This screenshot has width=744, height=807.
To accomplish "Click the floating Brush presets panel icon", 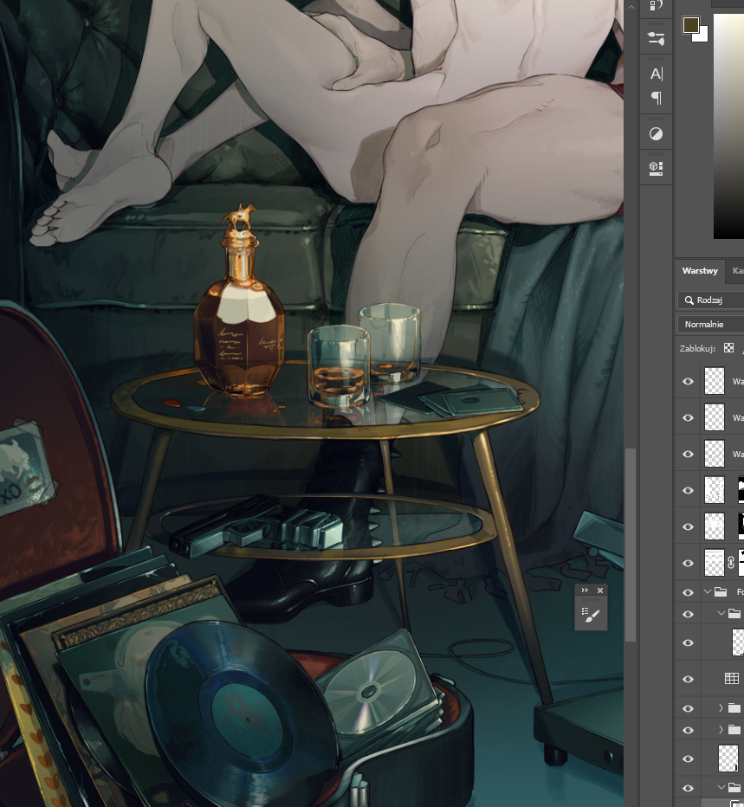I will point(593,616).
